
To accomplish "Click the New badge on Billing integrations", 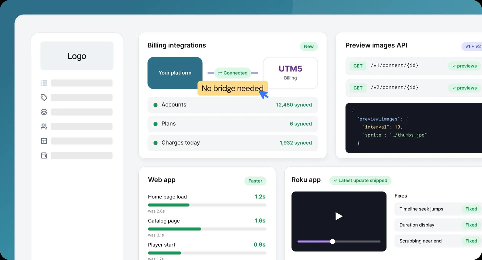I will coord(309,46).
